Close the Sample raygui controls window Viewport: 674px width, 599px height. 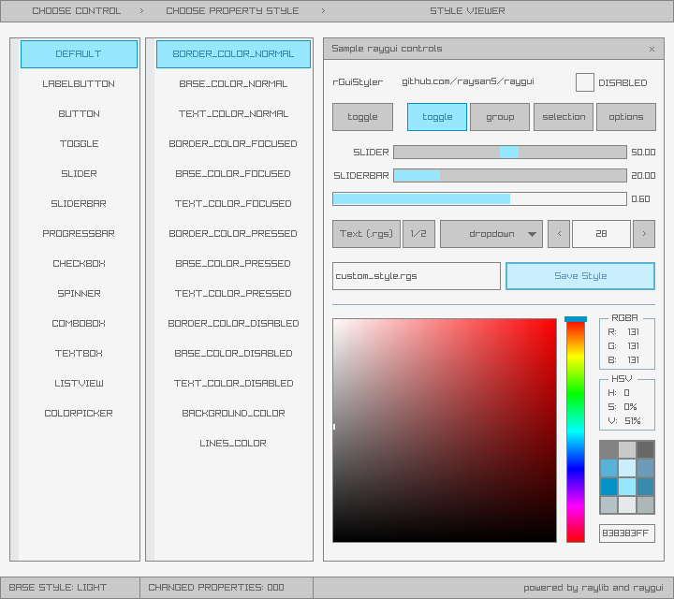(x=652, y=49)
